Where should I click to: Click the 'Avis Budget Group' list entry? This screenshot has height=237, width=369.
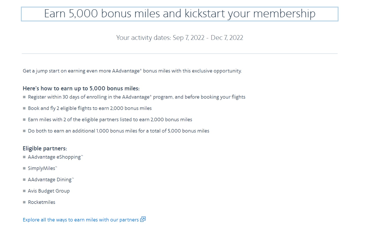pos(49,191)
